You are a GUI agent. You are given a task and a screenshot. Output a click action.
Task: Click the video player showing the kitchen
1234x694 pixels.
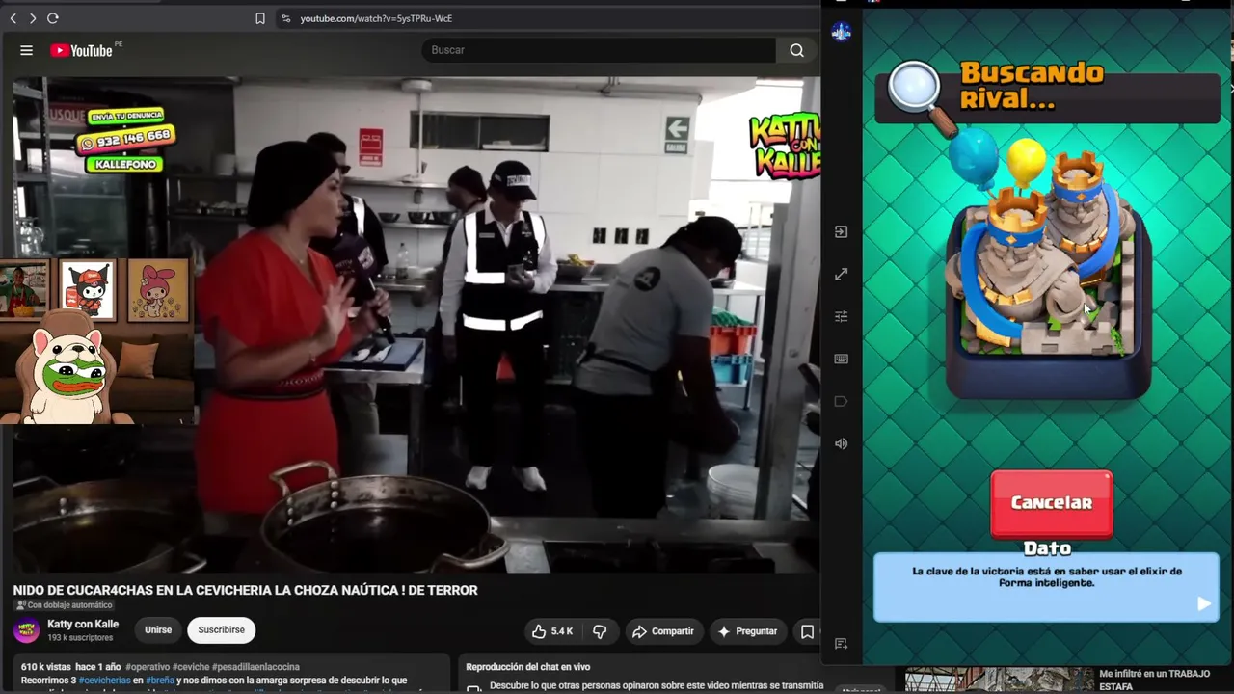click(x=416, y=325)
